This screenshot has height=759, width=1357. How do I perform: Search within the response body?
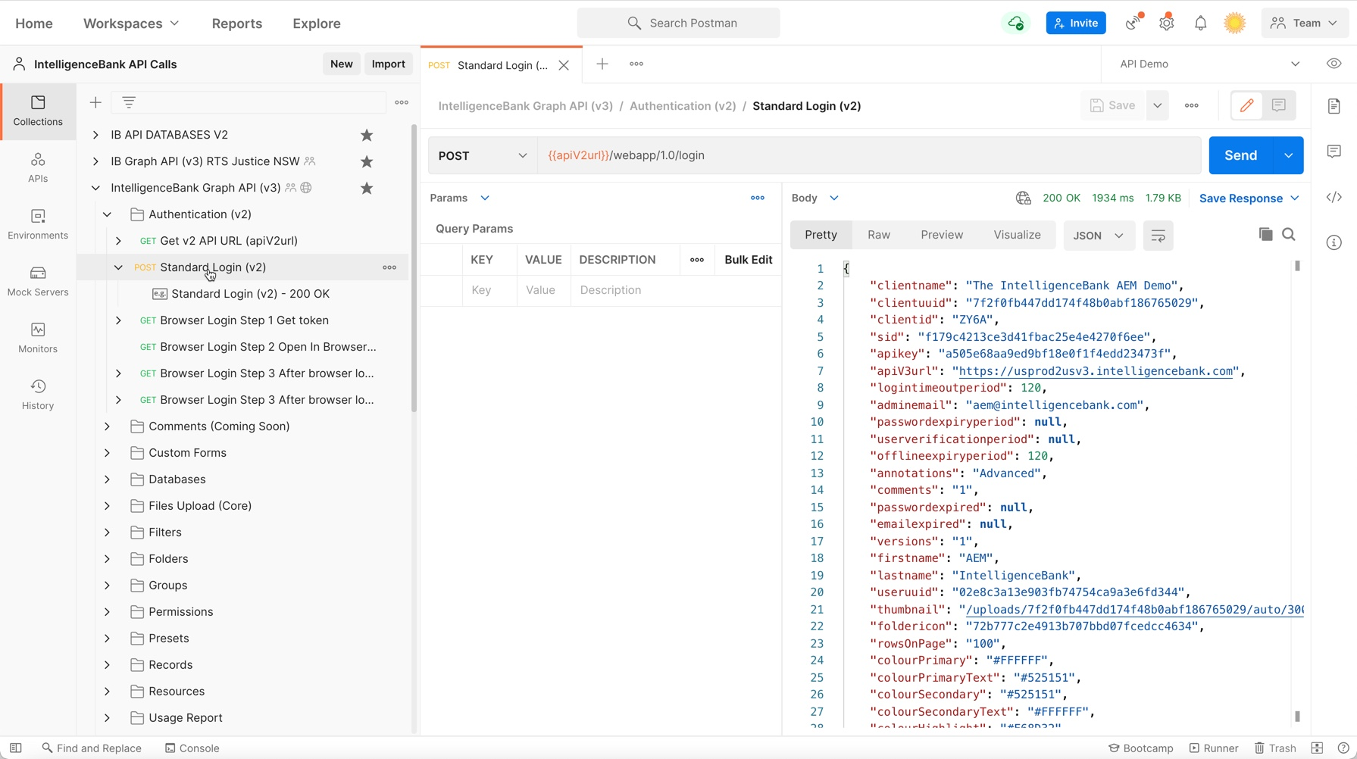coord(1289,235)
